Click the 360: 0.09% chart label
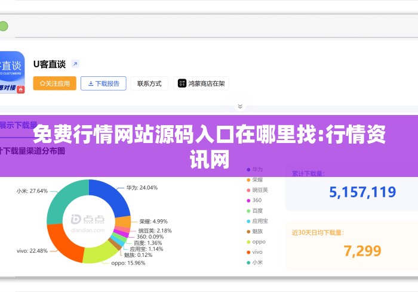The image size is (418, 292). [x=150, y=237]
